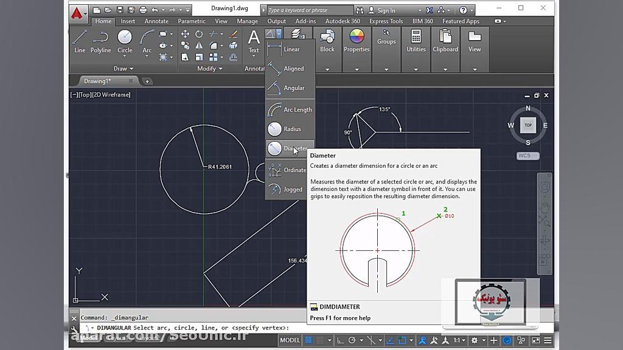Add a new drawing tab
Viewport: 623px width, 350px height.
147,81
